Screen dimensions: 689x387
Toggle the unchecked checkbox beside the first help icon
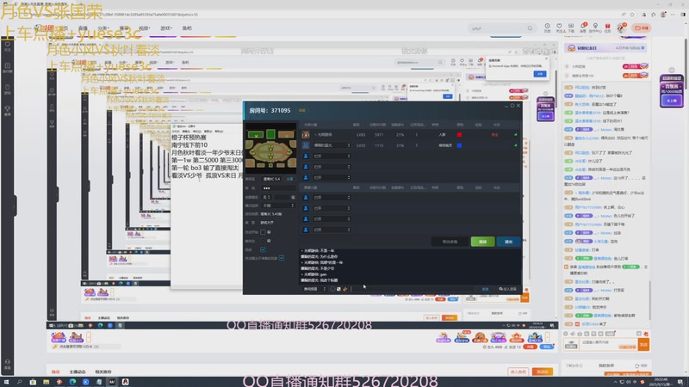[263, 232]
